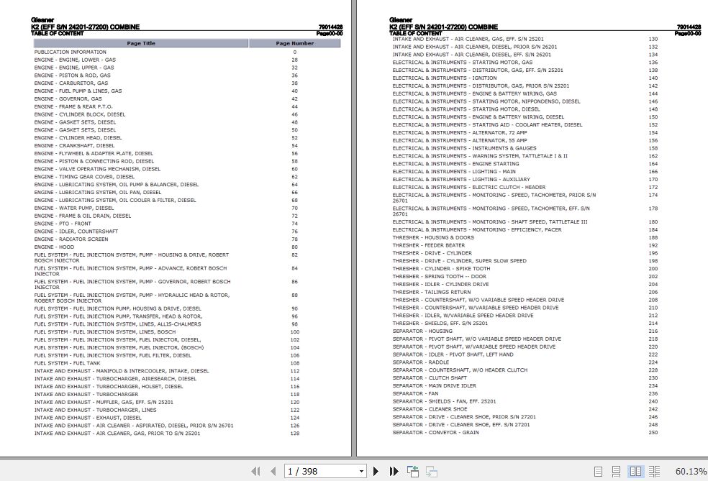Click page number 128 on left page
The image size is (708, 481).
[295, 433]
